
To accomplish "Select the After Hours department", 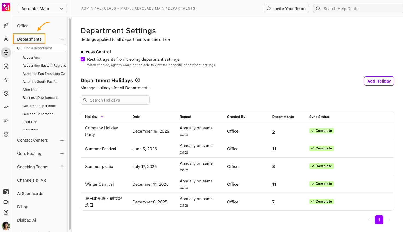I will [31, 90].
